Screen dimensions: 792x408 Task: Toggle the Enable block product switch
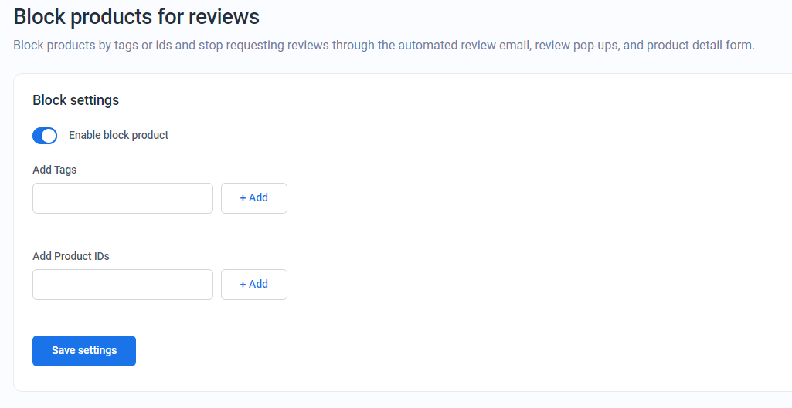(45, 136)
